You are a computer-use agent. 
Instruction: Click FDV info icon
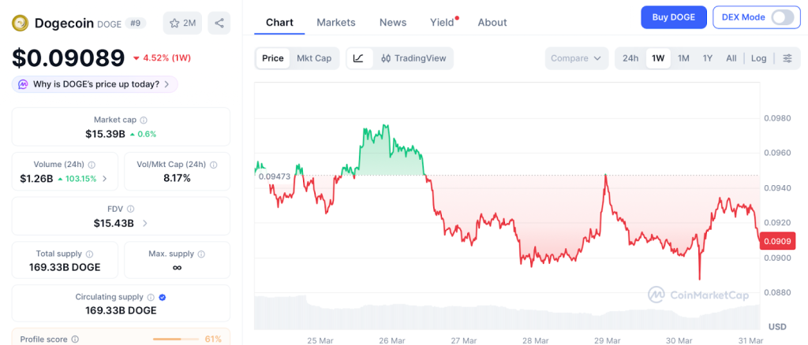(130, 209)
